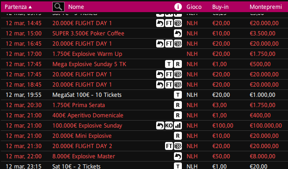Click the info icon in header
The width and height of the screenshot is (288, 169).
(178, 7)
